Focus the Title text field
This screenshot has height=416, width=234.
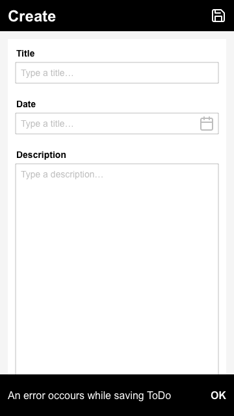click(117, 73)
